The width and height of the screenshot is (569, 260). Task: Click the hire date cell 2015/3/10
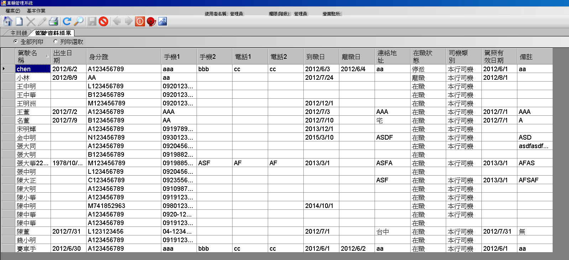coord(321,137)
